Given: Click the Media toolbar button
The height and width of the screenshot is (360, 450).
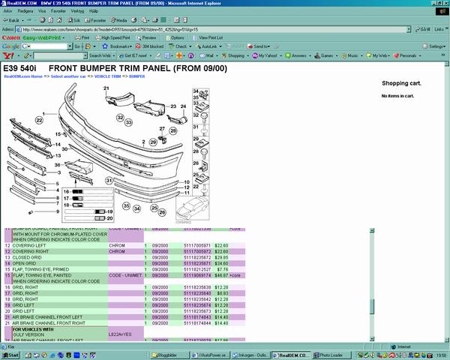Looking at the screenshot, I should coord(120,20).
